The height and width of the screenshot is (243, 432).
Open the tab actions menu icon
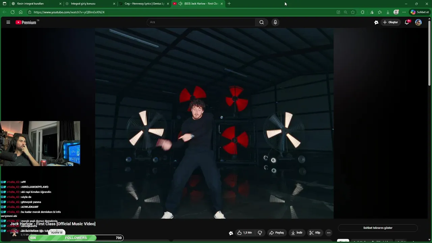[4, 4]
